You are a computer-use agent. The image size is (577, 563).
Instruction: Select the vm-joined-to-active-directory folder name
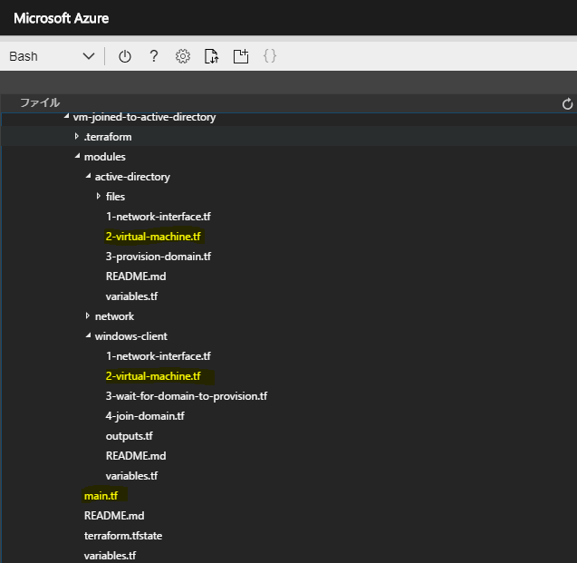[144, 117]
